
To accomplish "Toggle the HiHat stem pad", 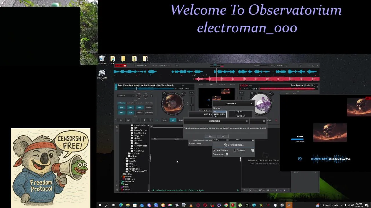I will tap(130, 113).
